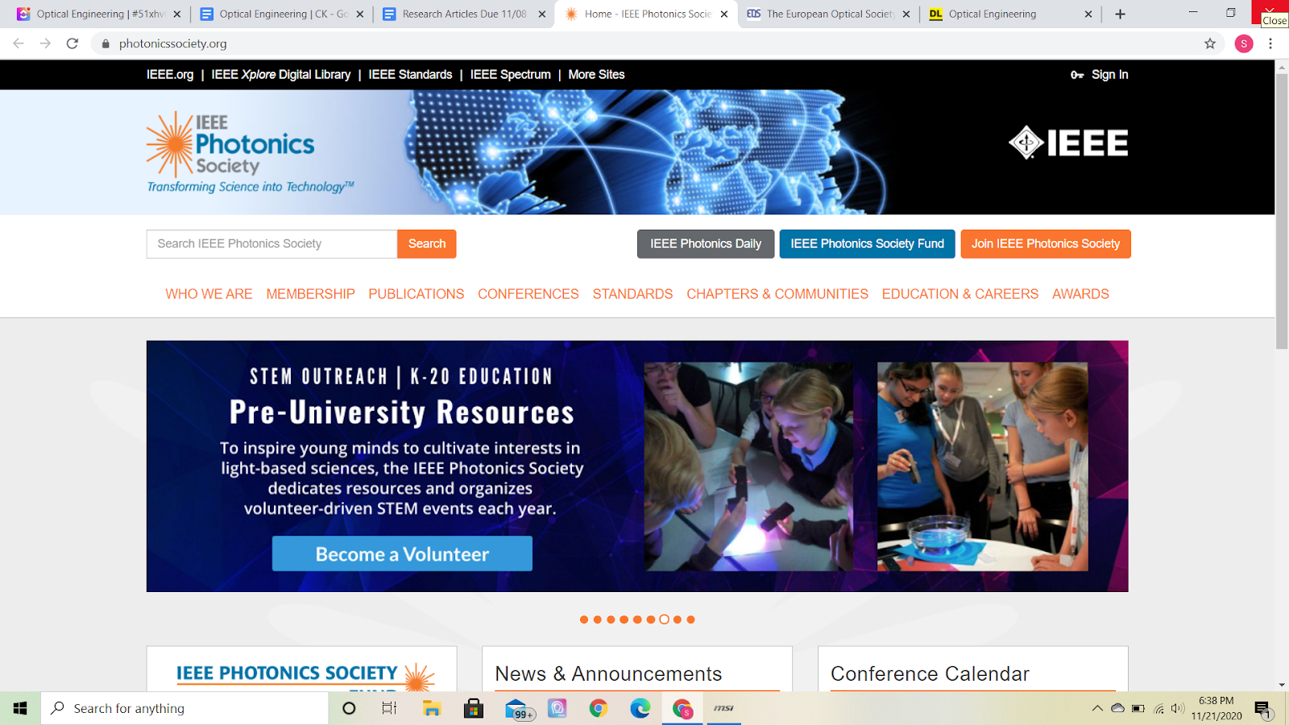Open the volume control in system tray
This screenshot has height=725, width=1289.
click(1178, 708)
